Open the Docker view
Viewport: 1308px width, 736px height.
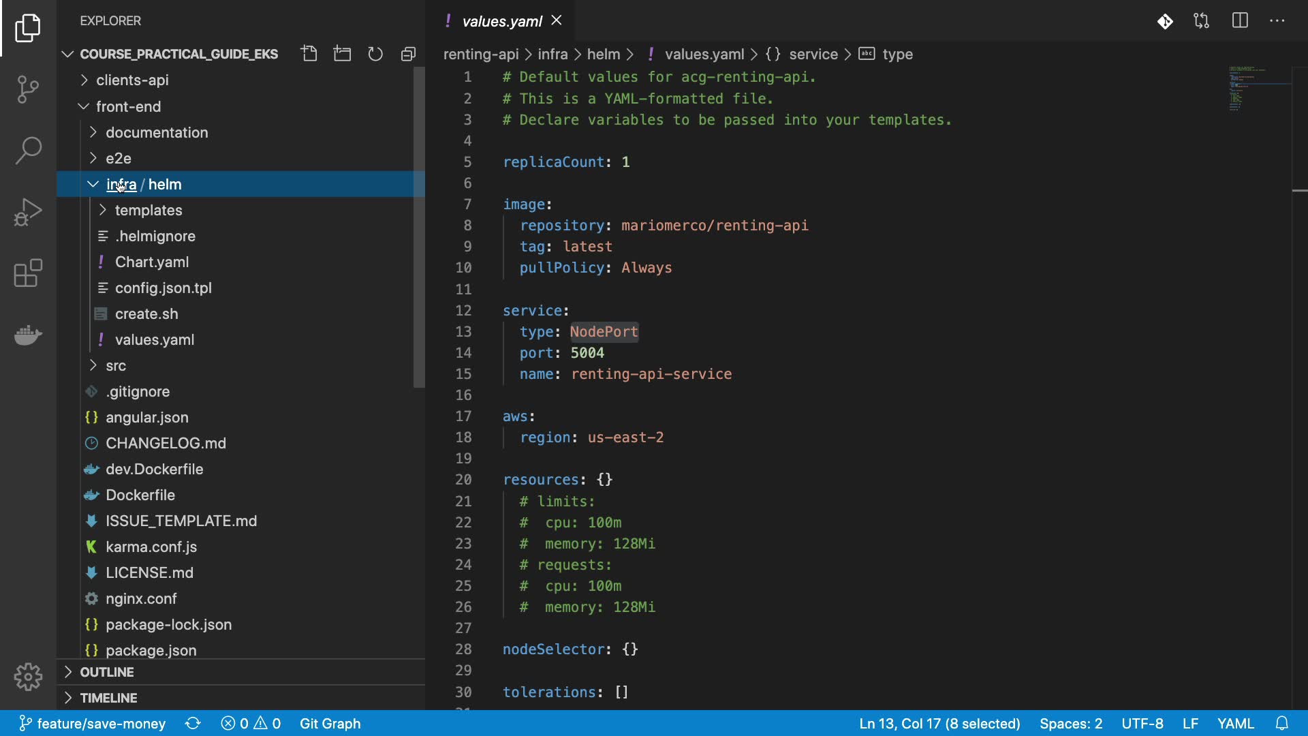[x=28, y=335]
